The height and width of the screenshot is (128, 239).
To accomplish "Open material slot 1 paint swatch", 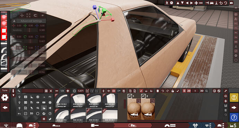I will [134, 109].
